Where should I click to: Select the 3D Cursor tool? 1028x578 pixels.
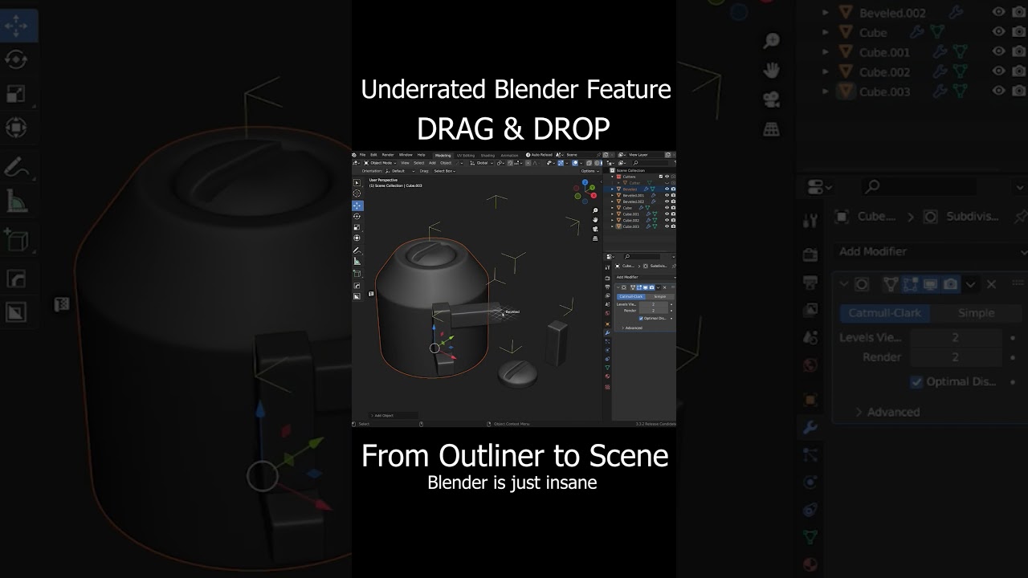[x=357, y=193]
